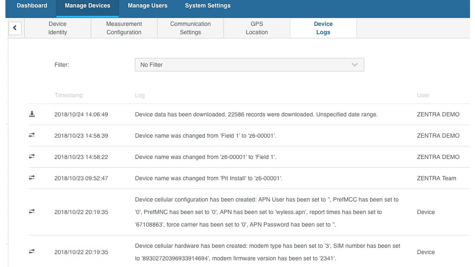Click download icon on 2018/10/24 14:06:49 row
The width and height of the screenshot is (475, 267).
coord(32,114)
